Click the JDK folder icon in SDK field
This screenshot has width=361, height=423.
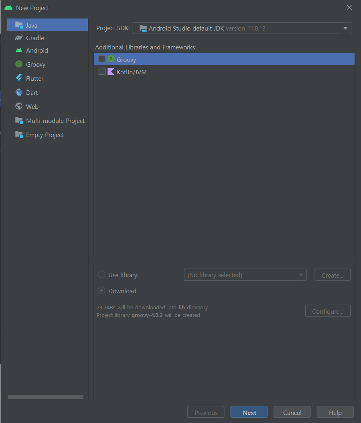(x=143, y=29)
